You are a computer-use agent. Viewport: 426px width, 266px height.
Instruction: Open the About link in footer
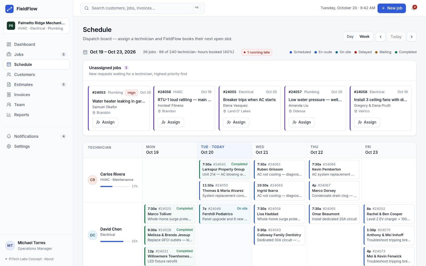[x=49, y=259]
